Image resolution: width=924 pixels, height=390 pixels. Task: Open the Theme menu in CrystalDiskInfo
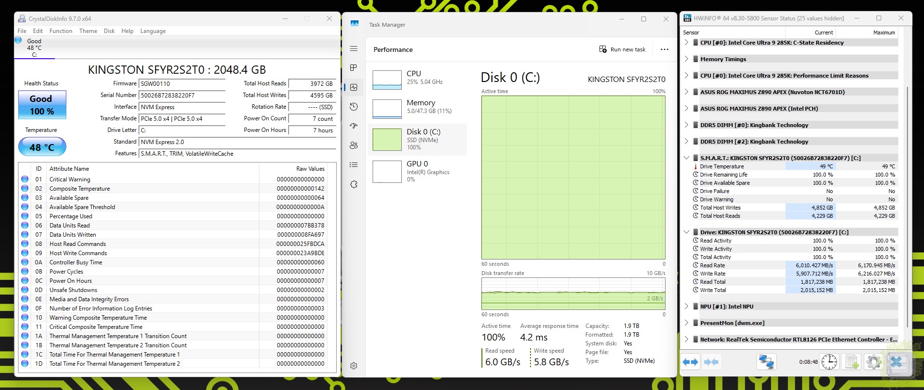pos(88,31)
